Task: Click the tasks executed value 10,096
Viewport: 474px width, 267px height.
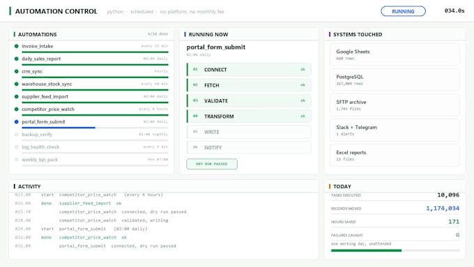Action: (x=448, y=195)
